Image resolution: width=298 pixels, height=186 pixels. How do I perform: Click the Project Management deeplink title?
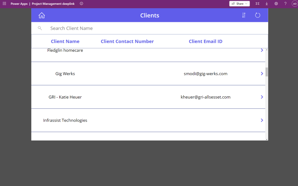pos(53,4)
